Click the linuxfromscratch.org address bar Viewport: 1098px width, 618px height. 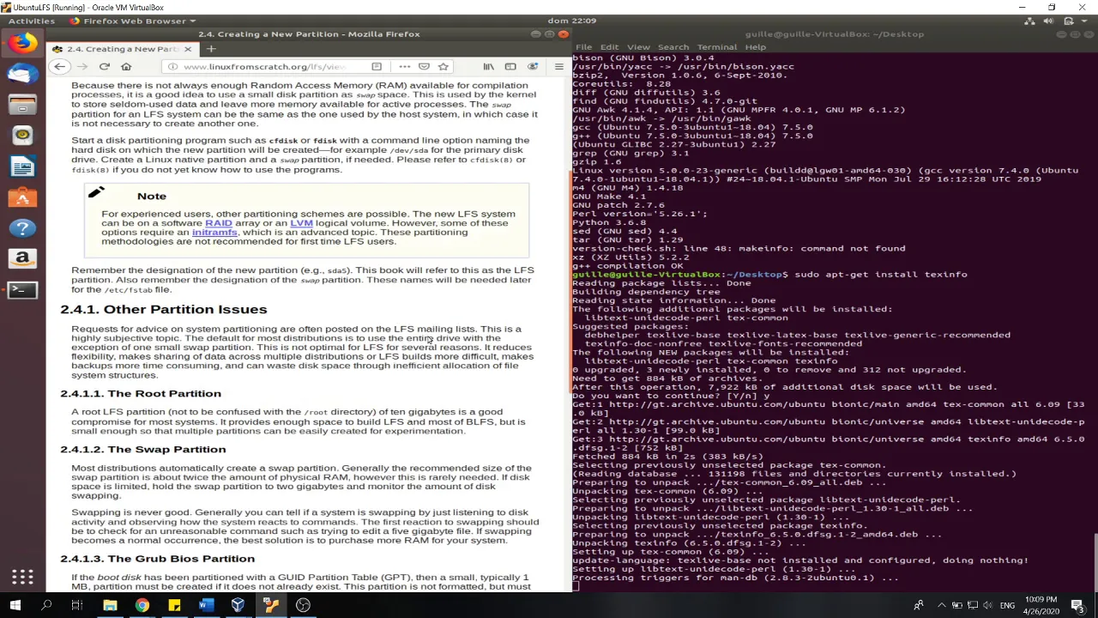264,67
